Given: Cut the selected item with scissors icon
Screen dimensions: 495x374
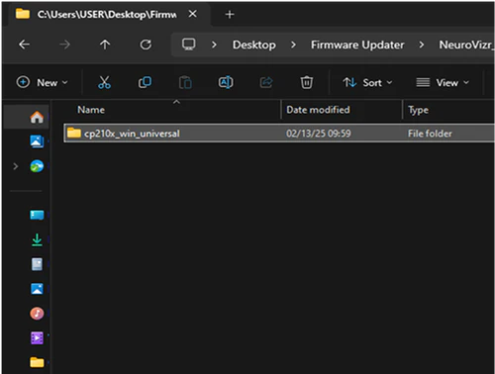Looking at the screenshot, I should (x=104, y=82).
